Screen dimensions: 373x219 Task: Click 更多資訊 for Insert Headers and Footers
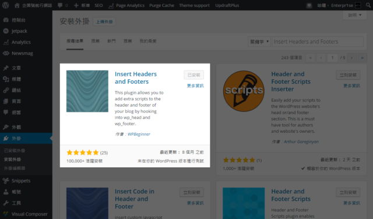pos(195,86)
